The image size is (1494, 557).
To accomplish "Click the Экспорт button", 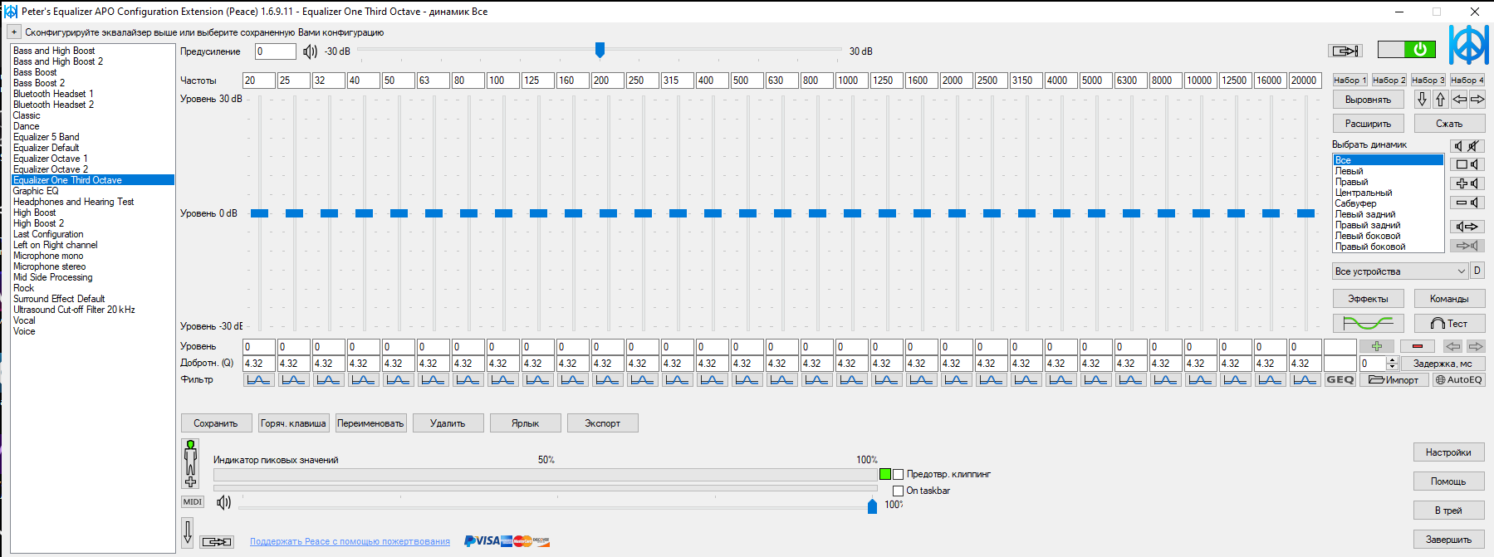I will pyautogui.click(x=602, y=423).
